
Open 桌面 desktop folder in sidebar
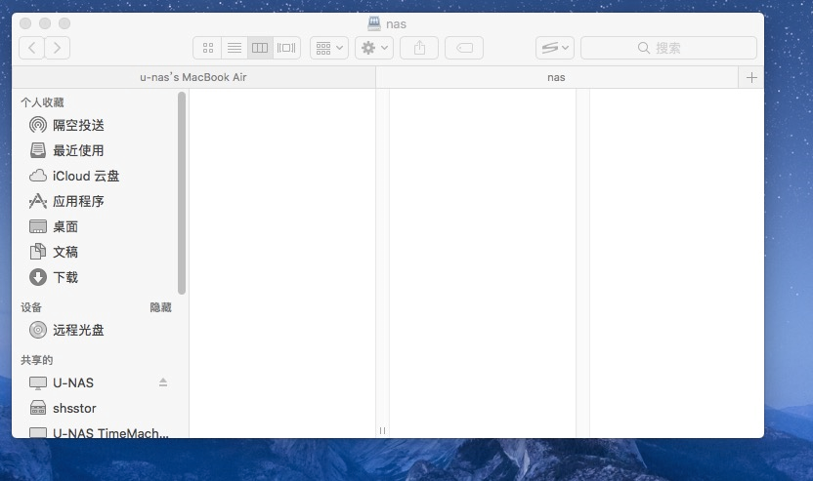click(x=99, y=226)
